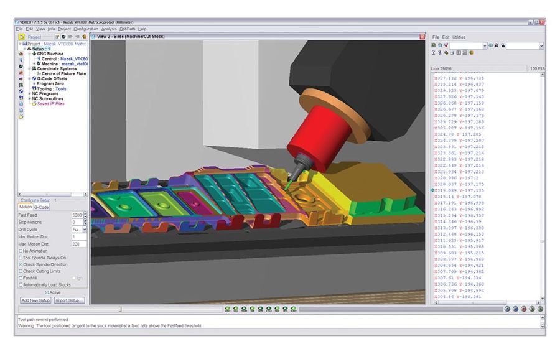The height and width of the screenshot is (354, 560).
Task: Collapse the Coordinate Systems tree node
Action: [x=30, y=68]
